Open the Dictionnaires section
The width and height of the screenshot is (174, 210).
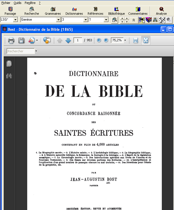click(x=74, y=11)
